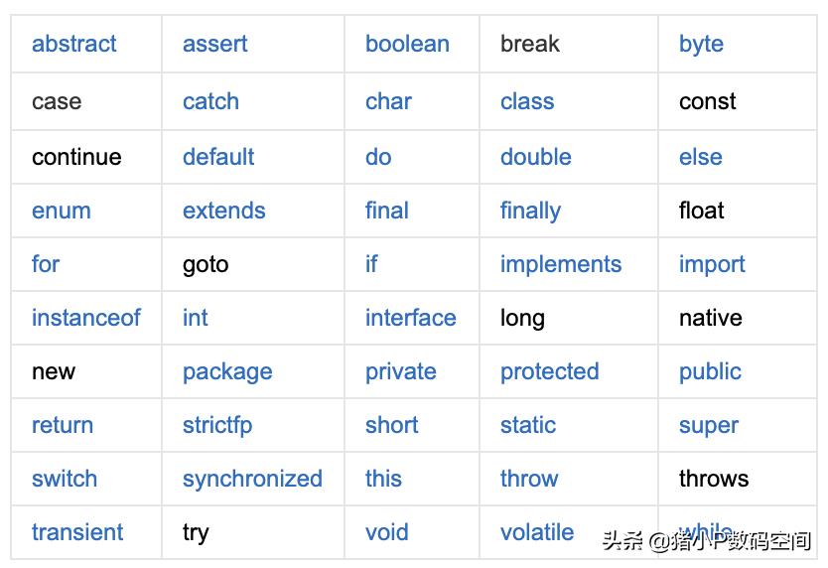Click the 'instanceof' keyword link
The width and height of the screenshot is (828, 568).
pyautogui.click(x=86, y=318)
